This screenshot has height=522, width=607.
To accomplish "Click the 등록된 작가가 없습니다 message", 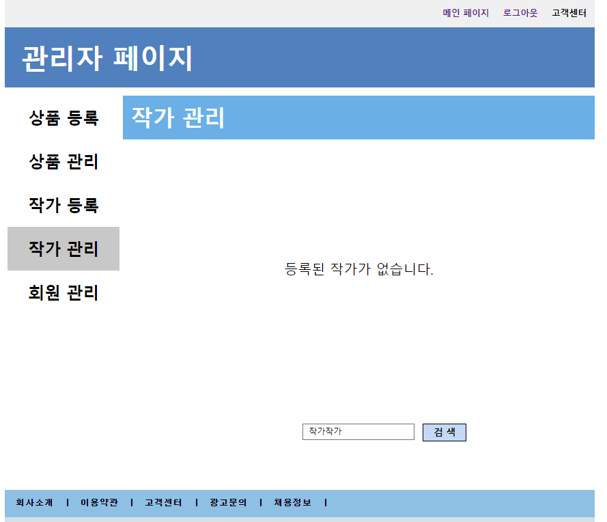I will click(x=359, y=269).
